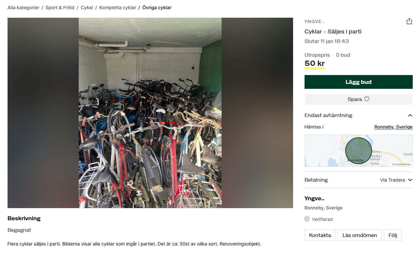Image resolution: width=417 pixels, height=254 pixels.
Task: Open seller reviews with Läs omdömen
Action: [x=360, y=235]
